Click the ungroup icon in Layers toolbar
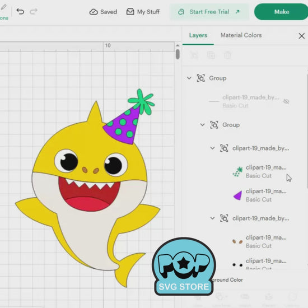The width and height of the screenshot is (308, 308). 194,55
